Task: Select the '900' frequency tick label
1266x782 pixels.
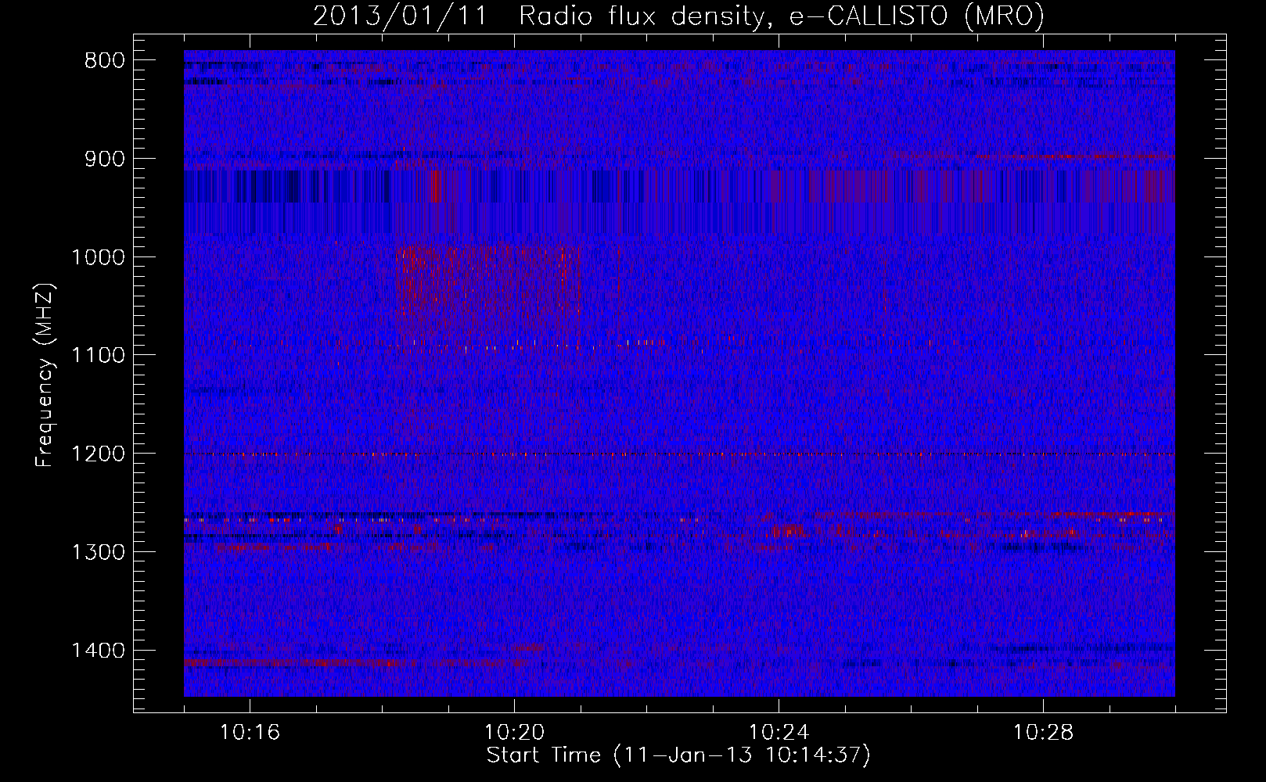Action: (103, 159)
